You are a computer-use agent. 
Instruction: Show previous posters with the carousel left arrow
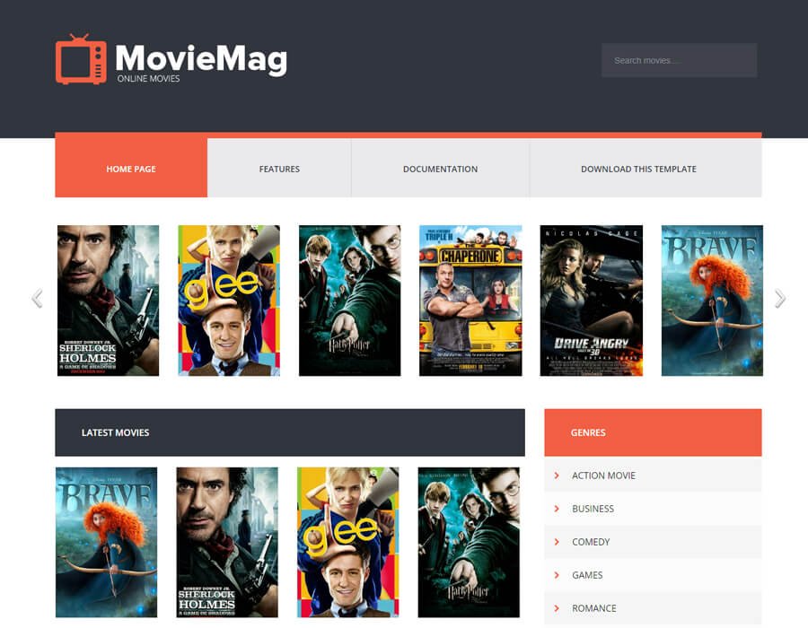tap(37, 298)
